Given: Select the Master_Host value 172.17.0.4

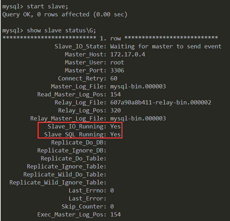Looking at the screenshot, I should point(128,54).
